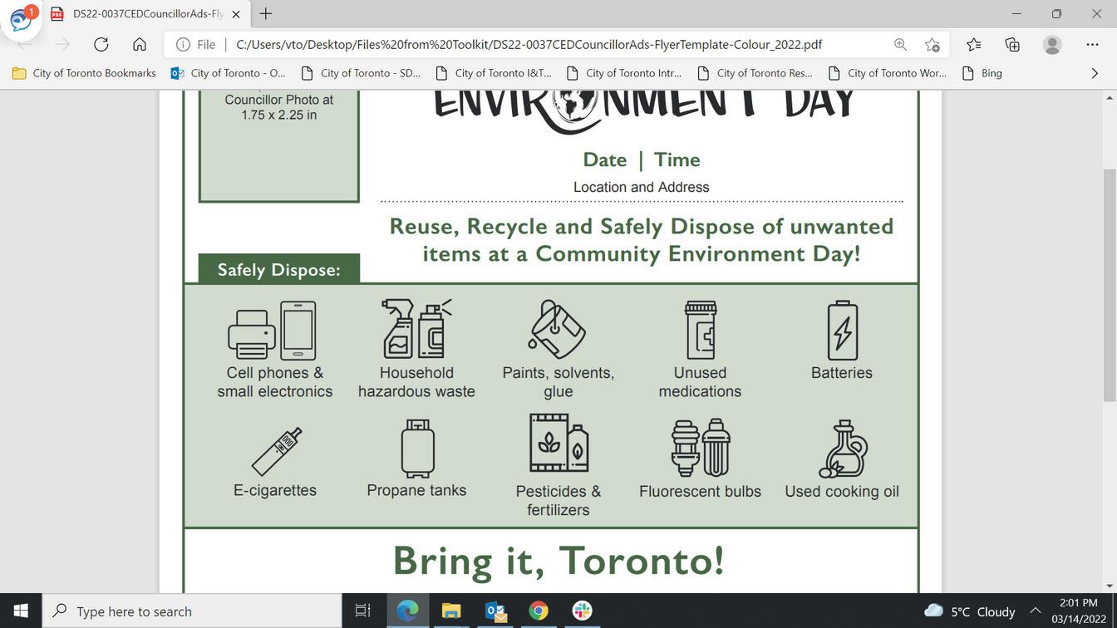The image size is (1117, 628).
Task: Click the used cooking oil bottle icon
Action: tap(844, 449)
